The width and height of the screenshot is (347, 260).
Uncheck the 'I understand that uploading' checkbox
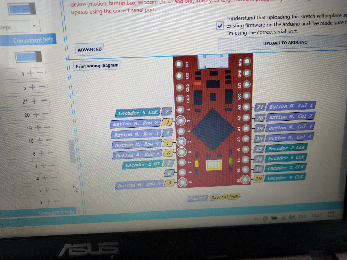220,26
